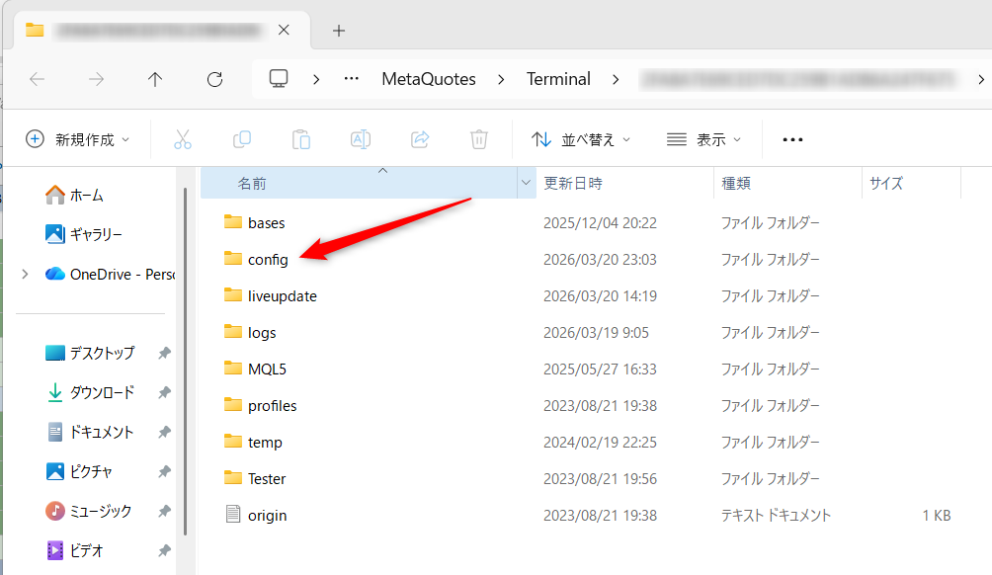Click the MetaQuotes breadcrumb link
The width and height of the screenshot is (992, 575).
point(428,79)
